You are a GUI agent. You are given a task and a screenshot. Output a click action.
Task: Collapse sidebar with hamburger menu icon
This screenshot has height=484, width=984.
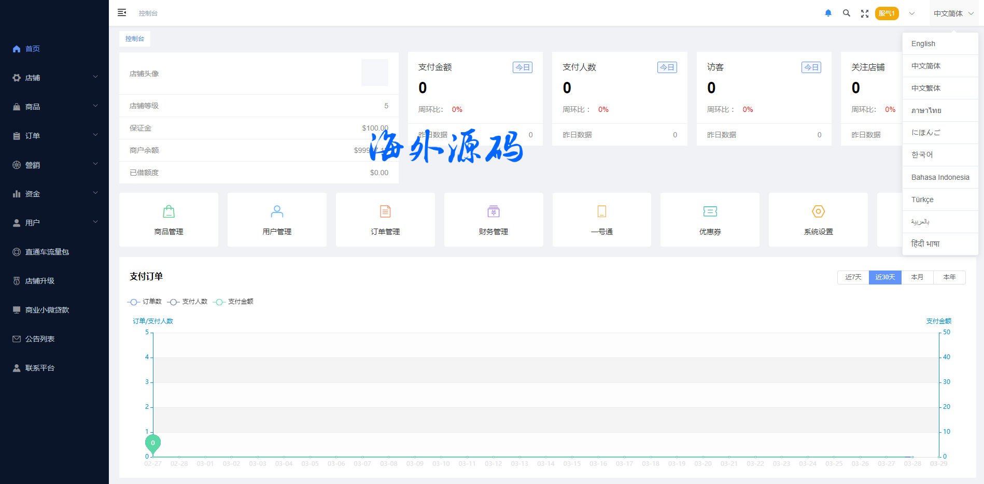(x=122, y=13)
